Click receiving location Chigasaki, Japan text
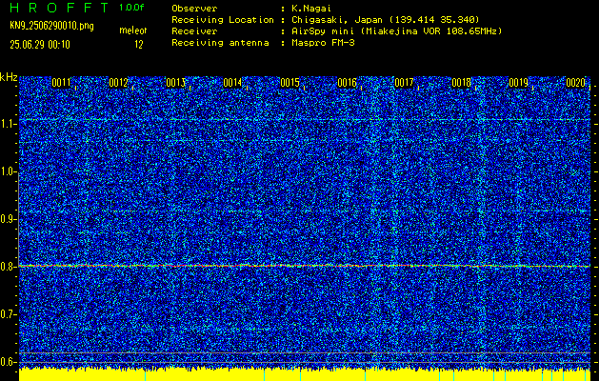This screenshot has width=599, height=381. [x=386, y=20]
